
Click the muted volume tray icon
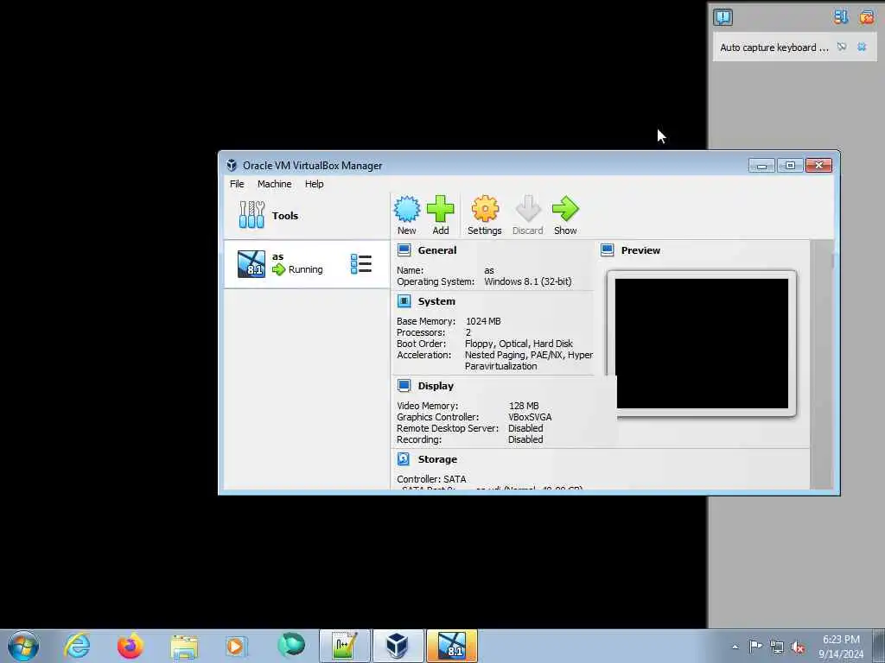point(798,647)
